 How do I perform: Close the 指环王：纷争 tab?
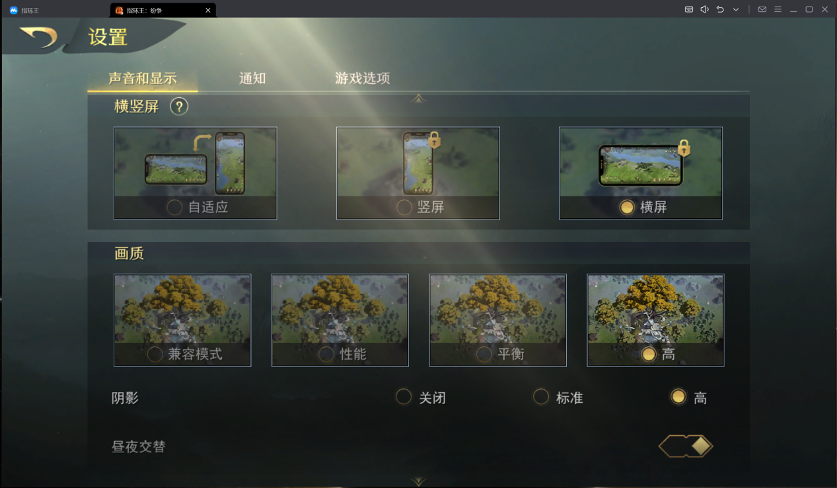[x=208, y=10]
